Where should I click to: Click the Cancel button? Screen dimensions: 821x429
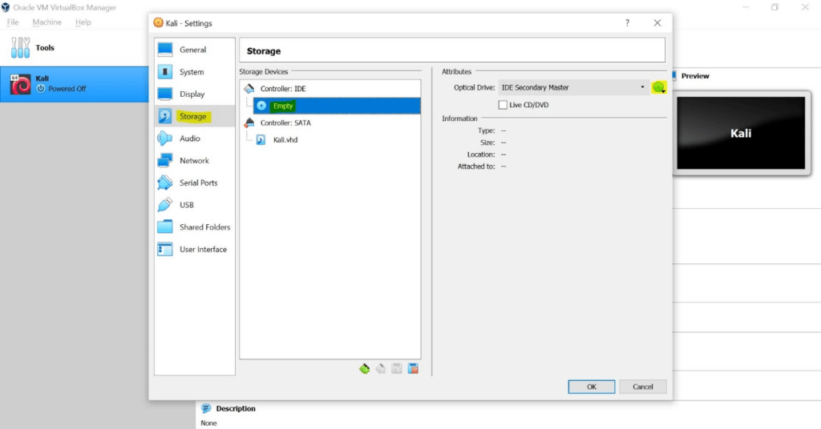click(x=642, y=387)
